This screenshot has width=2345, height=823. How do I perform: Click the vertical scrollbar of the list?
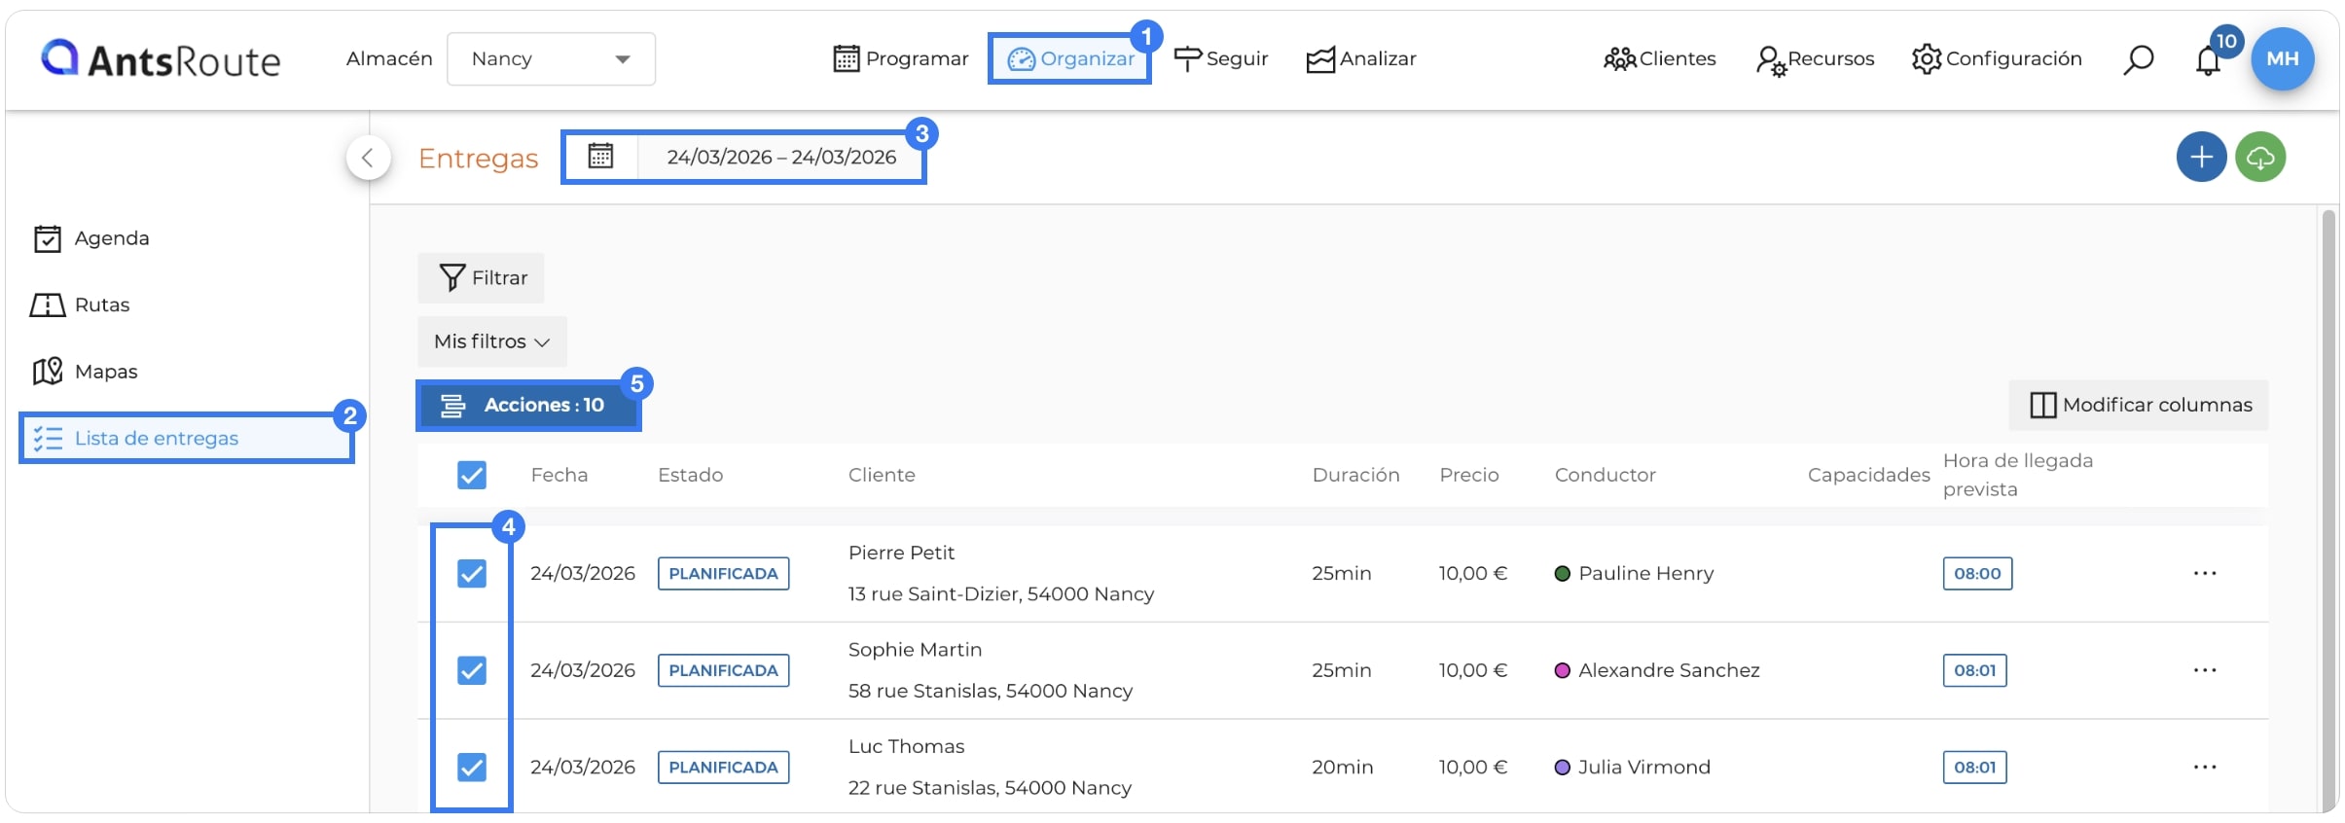[2328, 510]
